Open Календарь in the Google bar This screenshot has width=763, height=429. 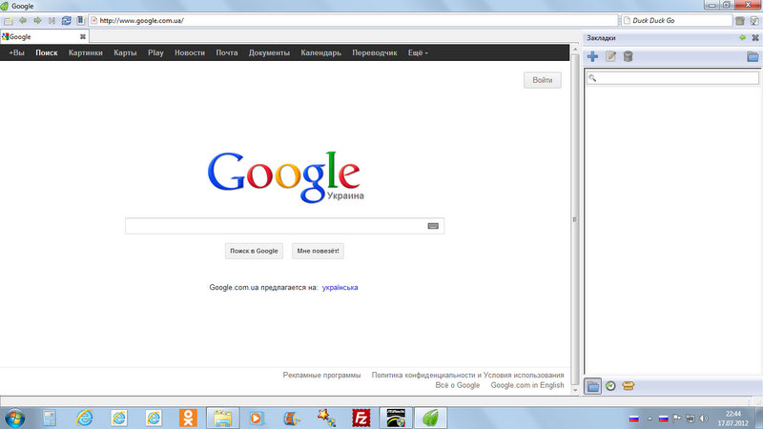point(320,52)
